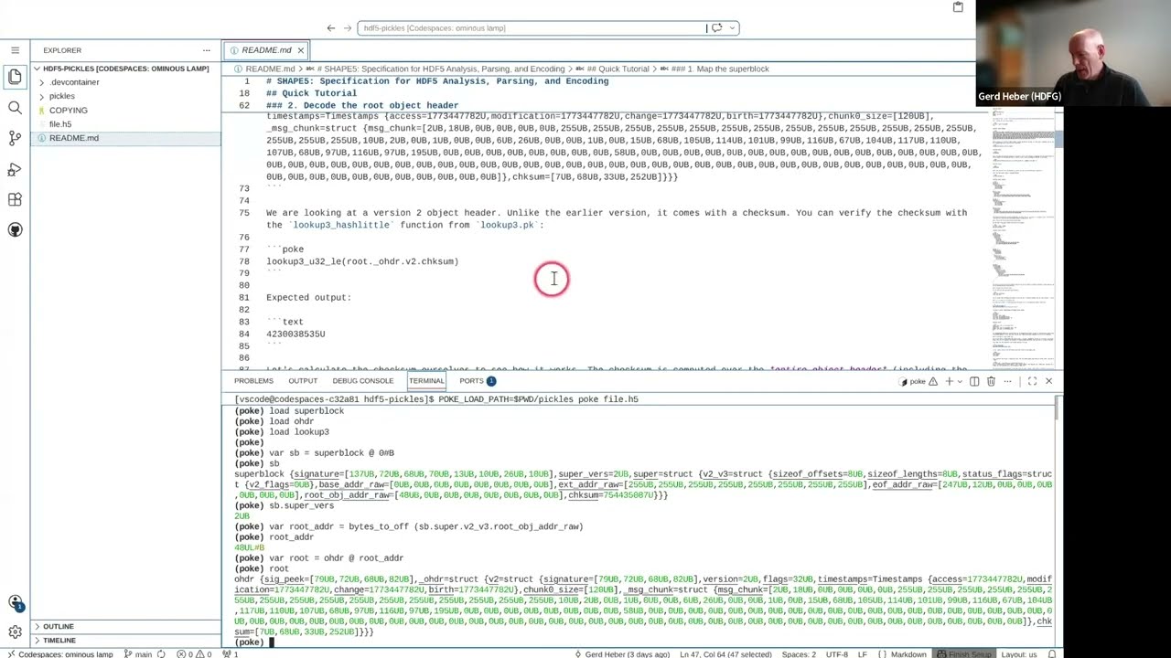Synchronize changes from the status bar
This screenshot has height=658, width=1171.
[161, 654]
